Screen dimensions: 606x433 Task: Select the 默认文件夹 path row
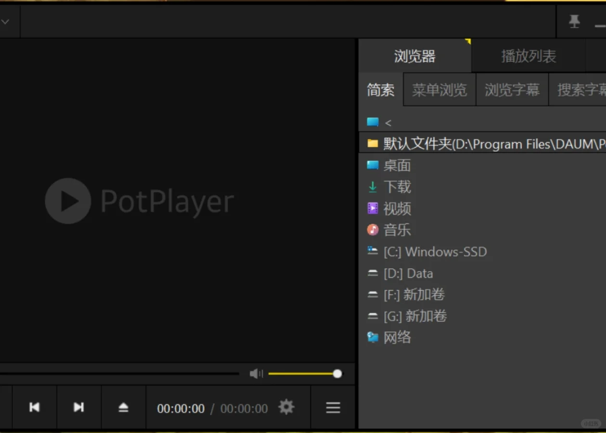482,143
